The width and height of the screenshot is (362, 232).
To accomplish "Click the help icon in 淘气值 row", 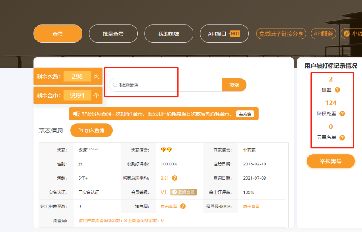I will point(183,206).
